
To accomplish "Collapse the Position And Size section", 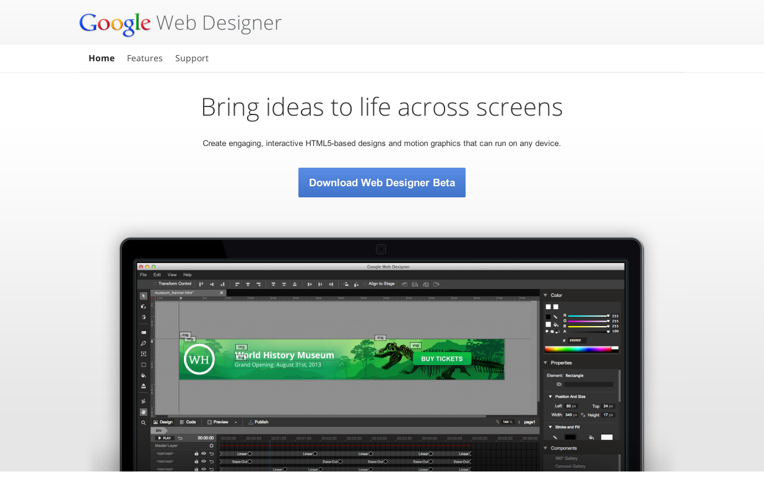I will tap(550, 397).
